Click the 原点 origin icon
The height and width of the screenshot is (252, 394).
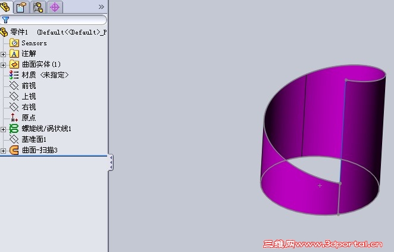14,118
